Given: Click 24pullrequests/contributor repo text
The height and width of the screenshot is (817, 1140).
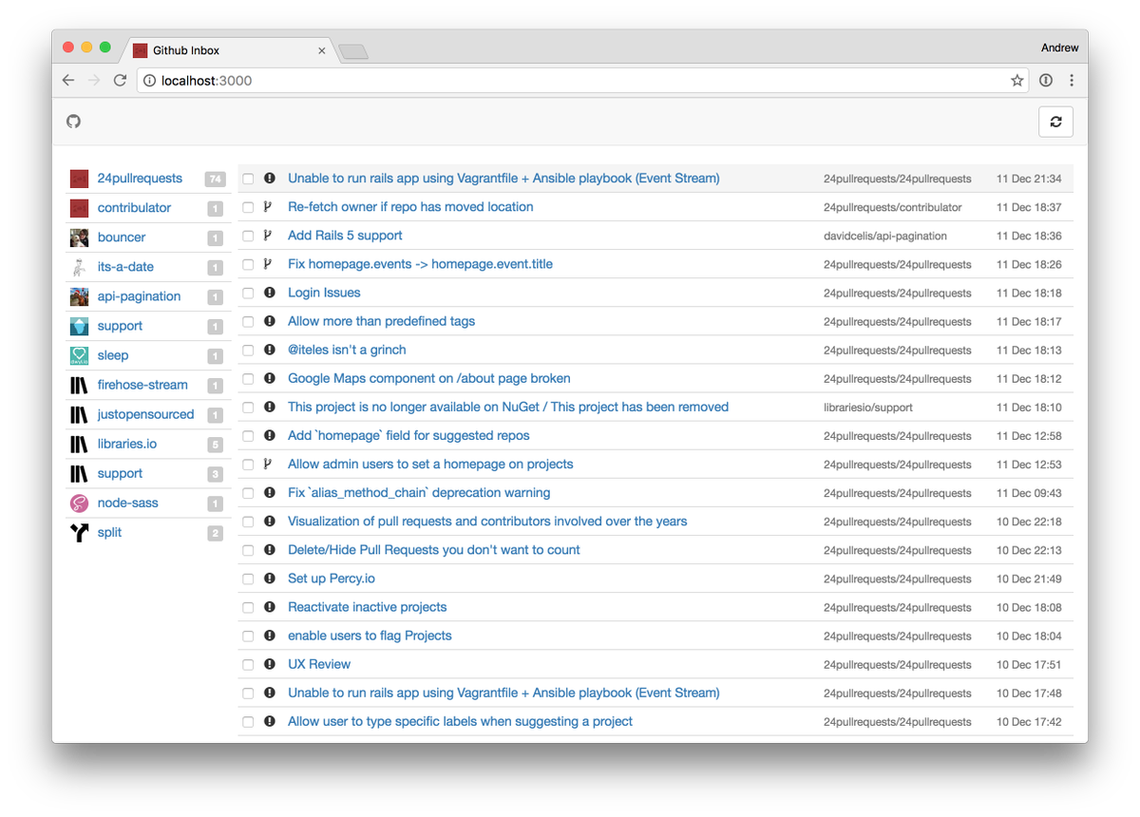Looking at the screenshot, I should (x=893, y=207).
